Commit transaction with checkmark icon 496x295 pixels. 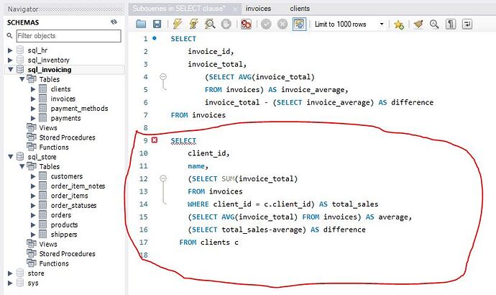pyautogui.click(x=266, y=24)
